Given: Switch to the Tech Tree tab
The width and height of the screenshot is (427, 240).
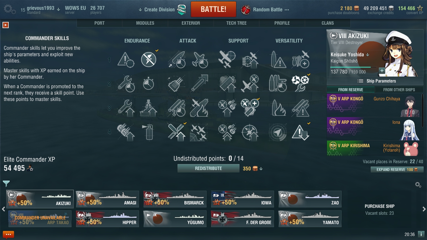Looking at the screenshot, I should pyautogui.click(x=236, y=23).
